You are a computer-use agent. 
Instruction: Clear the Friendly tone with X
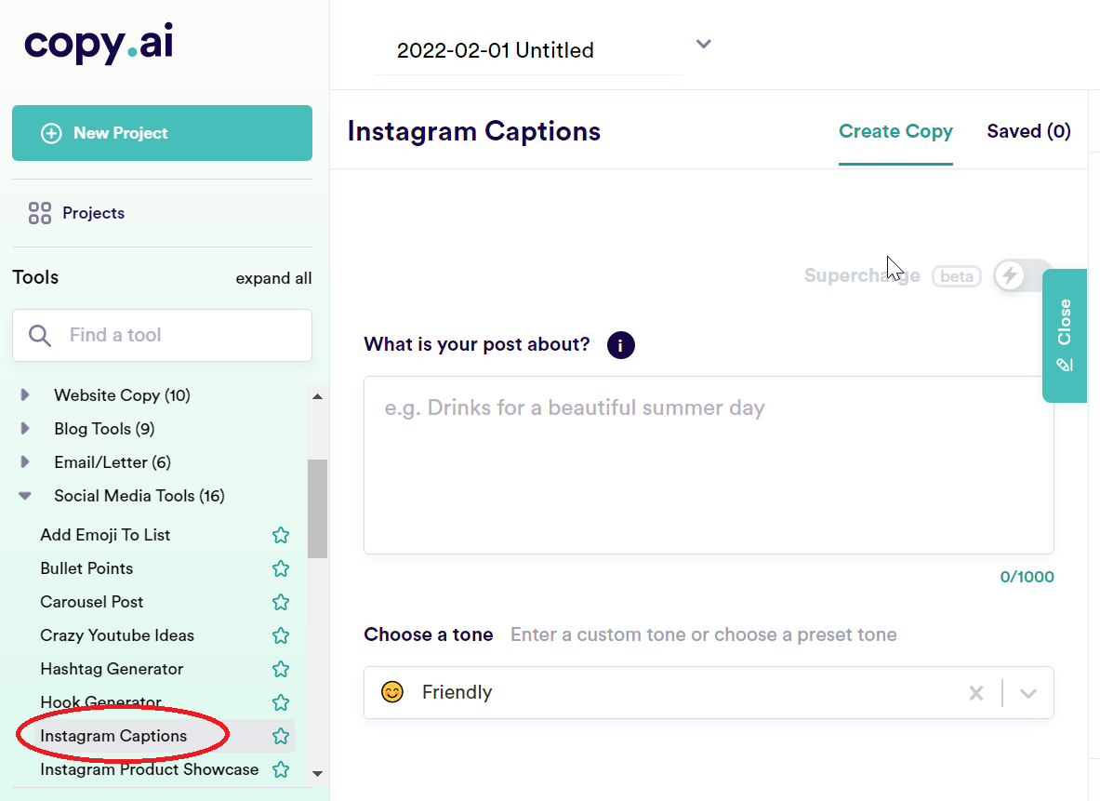976,693
